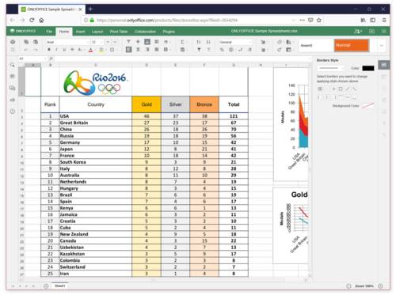Viewport: 396px width, 295px height.
Task: Open the Pivot Table tab
Action: coord(119,32)
